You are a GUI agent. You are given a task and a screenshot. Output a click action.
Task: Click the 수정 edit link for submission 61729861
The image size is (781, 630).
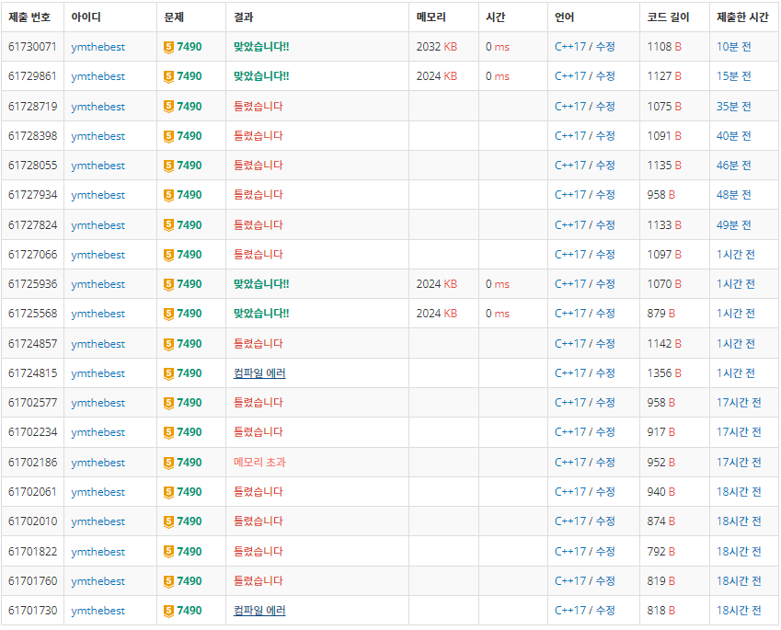[605, 76]
